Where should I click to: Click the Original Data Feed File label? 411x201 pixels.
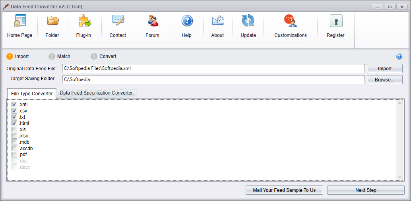(31, 69)
